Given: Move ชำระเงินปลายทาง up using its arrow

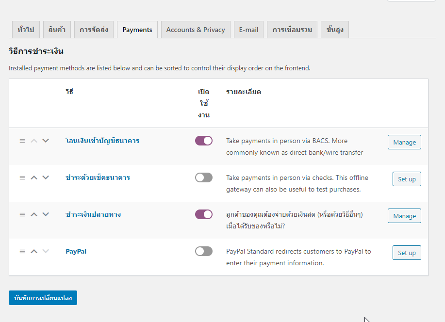Looking at the screenshot, I should pos(34,214).
